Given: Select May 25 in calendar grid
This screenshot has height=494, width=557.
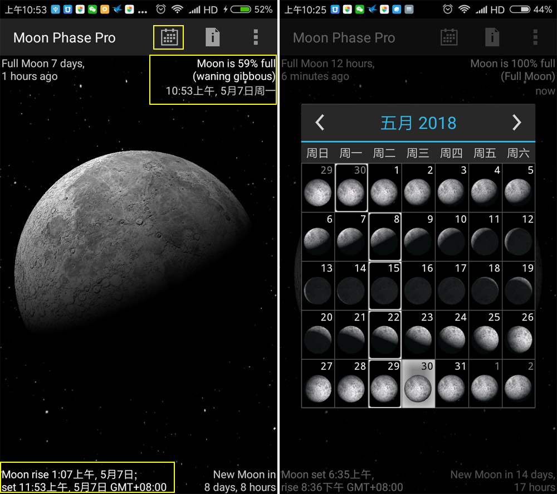Looking at the screenshot, I should tap(485, 335).
